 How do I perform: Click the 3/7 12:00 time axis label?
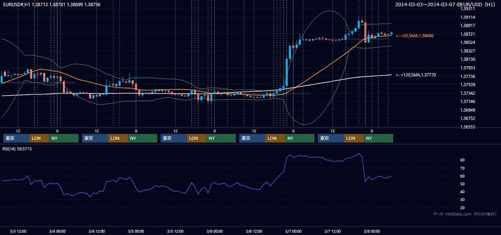click(332, 231)
